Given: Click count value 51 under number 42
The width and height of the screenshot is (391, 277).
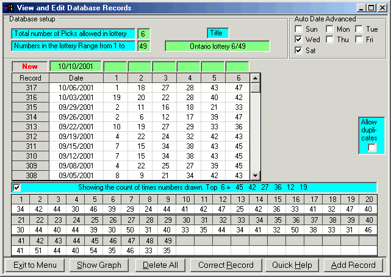Looking at the screenshot, I should [38, 251].
